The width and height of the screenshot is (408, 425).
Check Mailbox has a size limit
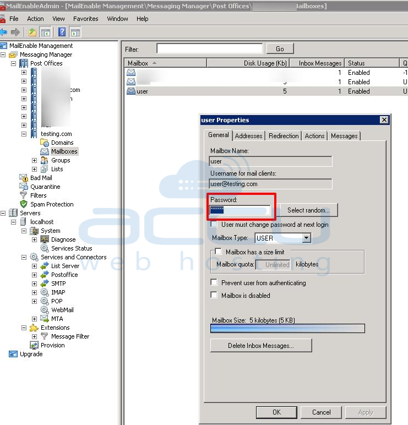point(218,252)
